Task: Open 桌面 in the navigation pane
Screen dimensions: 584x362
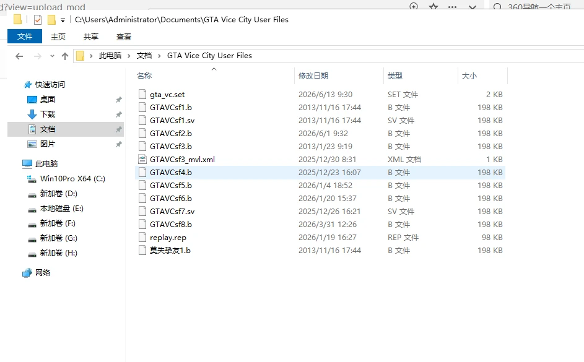Action: pyautogui.click(x=48, y=100)
